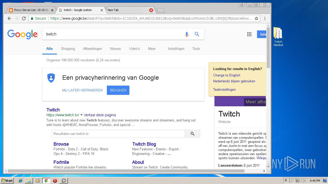Switch to the Video's tab

pos(135,49)
